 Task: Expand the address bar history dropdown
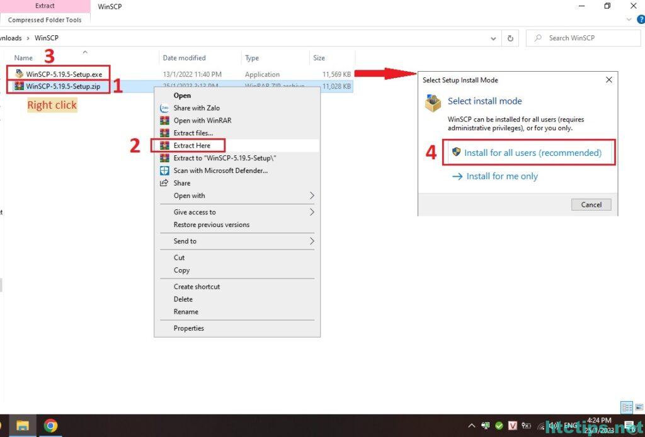[493, 38]
